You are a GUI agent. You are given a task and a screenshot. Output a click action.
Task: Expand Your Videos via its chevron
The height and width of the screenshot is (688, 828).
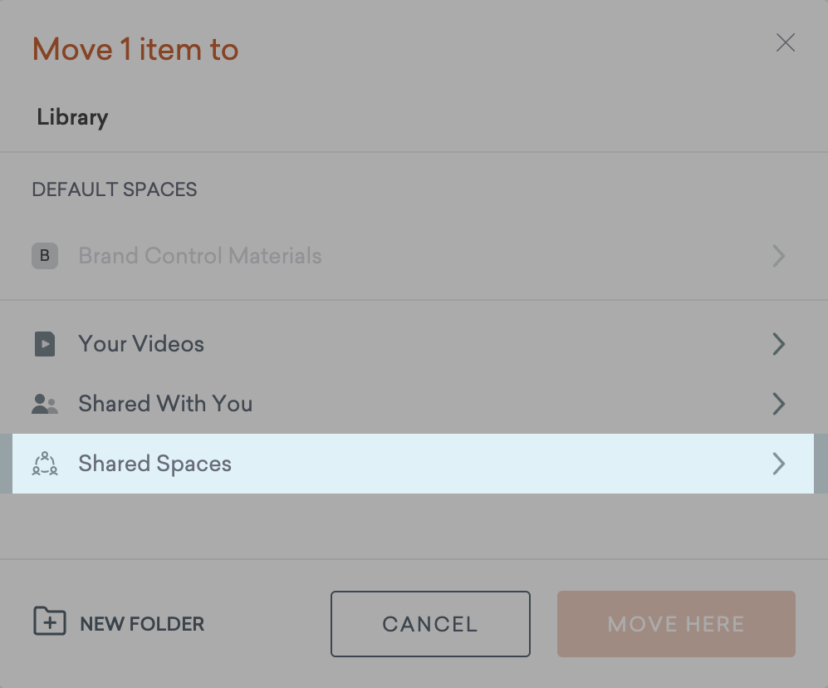[778, 344]
